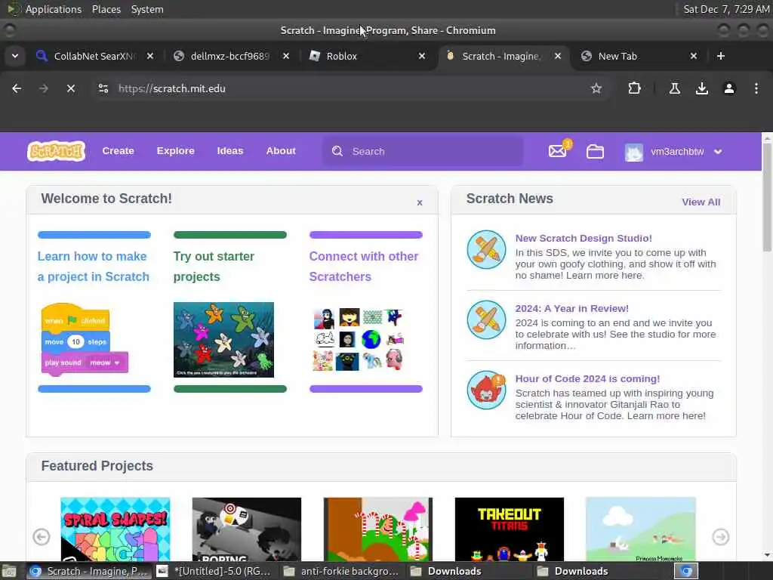Click the search magnifier icon in Scratch header

[337, 151]
